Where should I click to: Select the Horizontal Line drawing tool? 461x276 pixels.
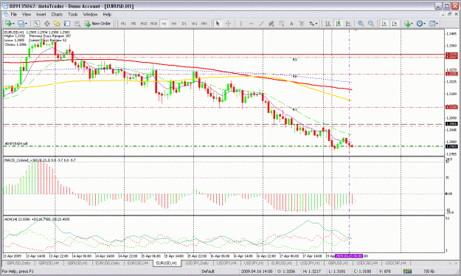(251, 24)
